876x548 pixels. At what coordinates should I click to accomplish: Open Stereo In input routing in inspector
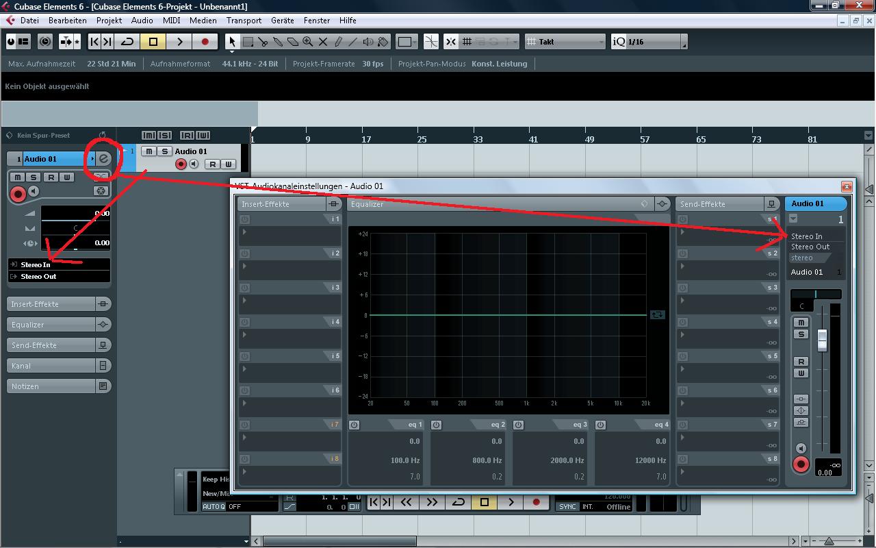[59, 264]
